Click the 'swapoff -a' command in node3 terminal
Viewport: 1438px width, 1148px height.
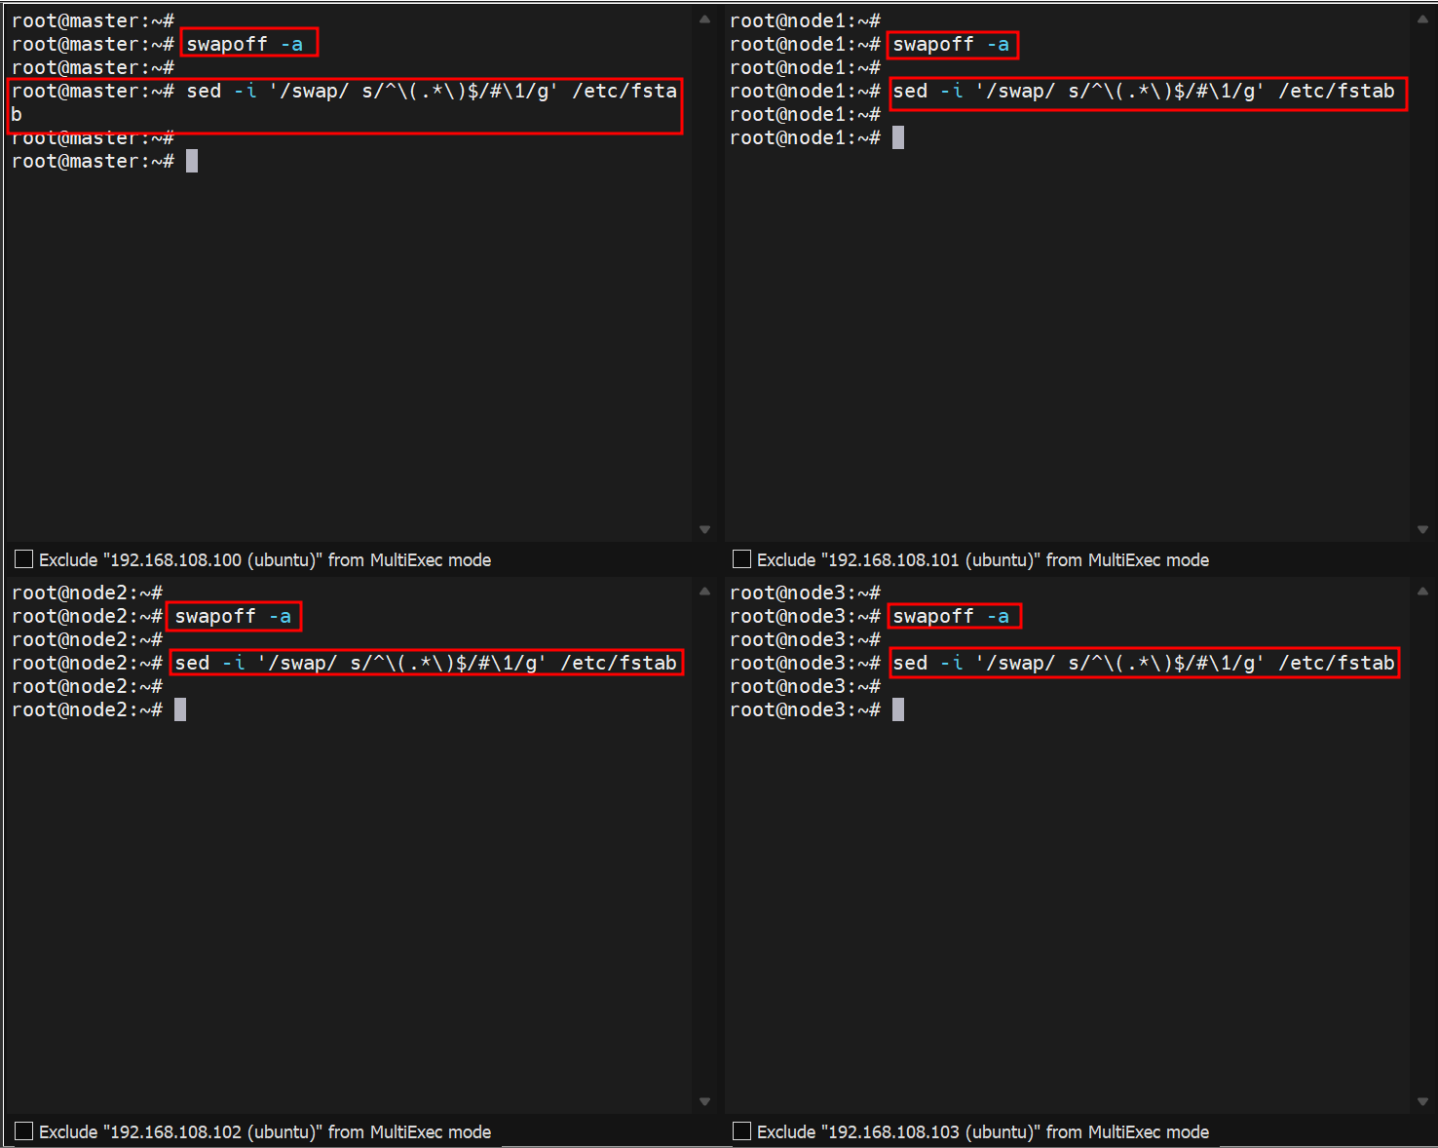[951, 616]
